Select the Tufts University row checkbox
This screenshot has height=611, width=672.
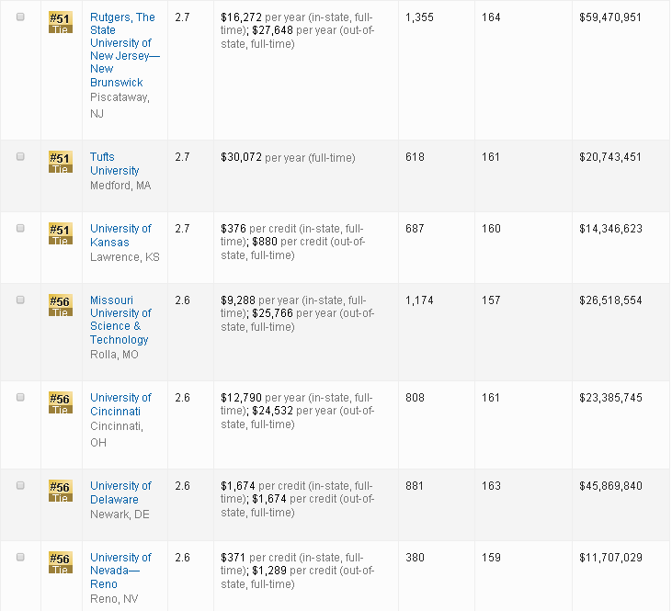click(20, 157)
